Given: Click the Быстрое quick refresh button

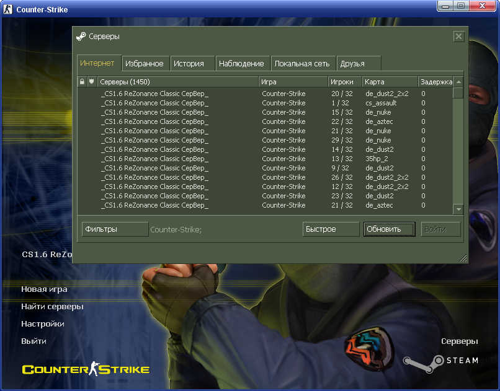Looking at the screenshot, I should 331,229.
